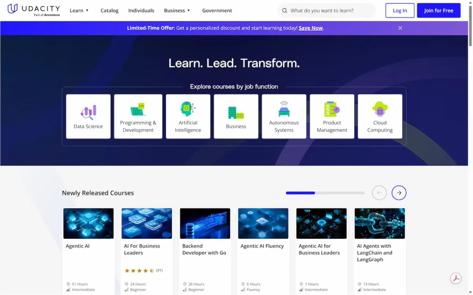Focus the 'What do you want to learn?' search field

330,11
